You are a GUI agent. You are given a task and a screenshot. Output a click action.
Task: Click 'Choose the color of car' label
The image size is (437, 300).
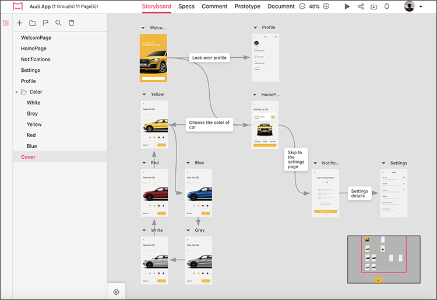point(209,125)
